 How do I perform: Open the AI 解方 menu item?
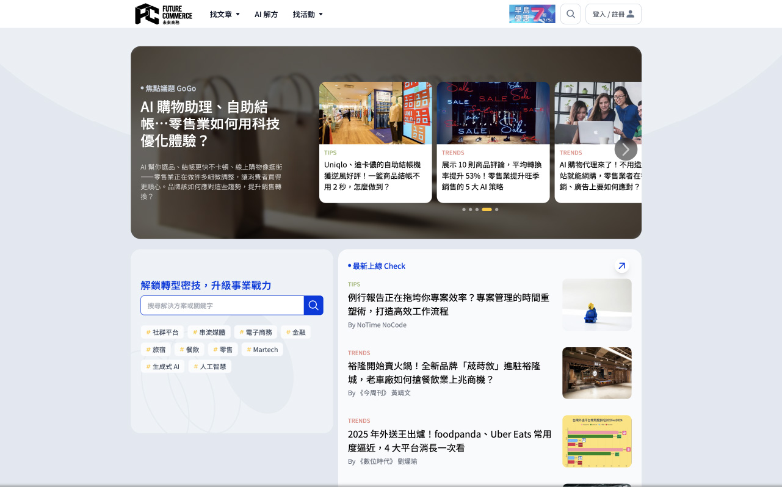tap(266, 14)
